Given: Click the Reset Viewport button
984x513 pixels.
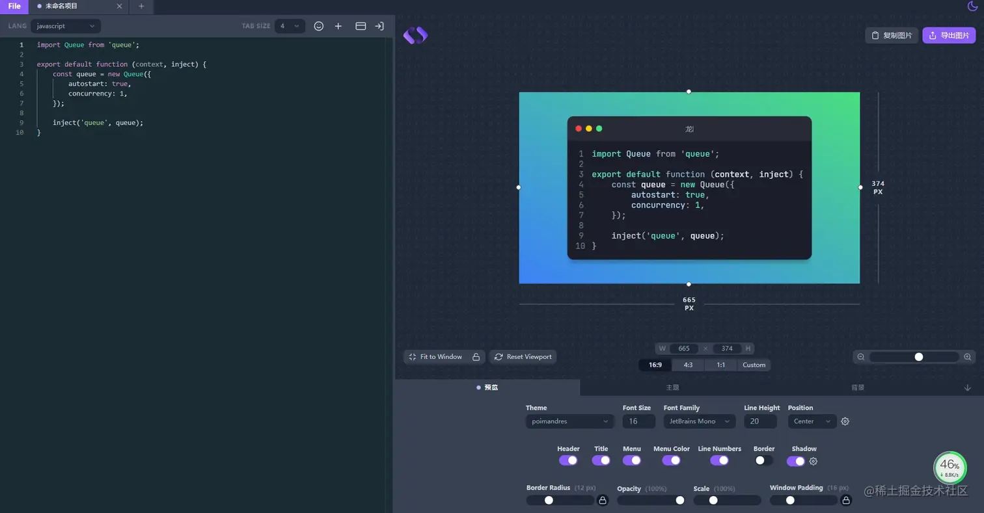Looking at the screenshot, I should [x=523, y=357].
